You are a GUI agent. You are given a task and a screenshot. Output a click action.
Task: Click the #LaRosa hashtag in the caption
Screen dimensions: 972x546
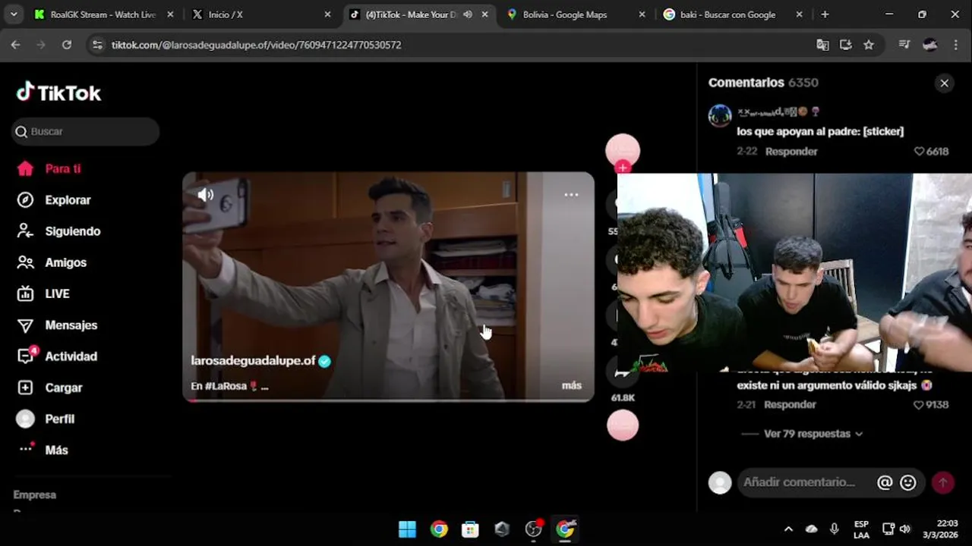pyautogui.click(x=226, y=386)
